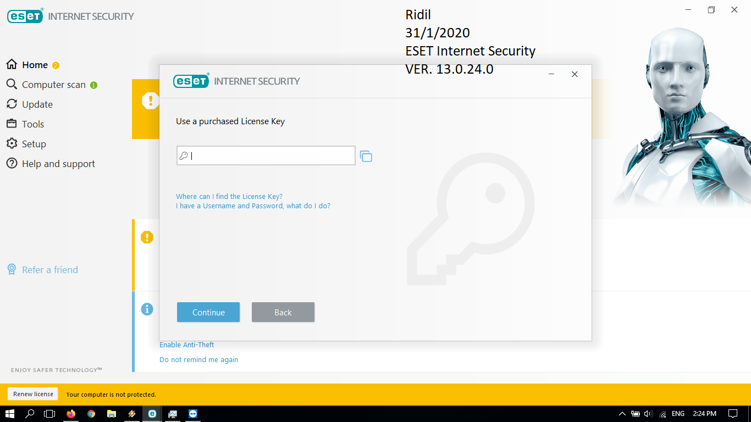Launch Chrome from the taskbar
This screenshot has width=751, height=422.
coord(91,414)
